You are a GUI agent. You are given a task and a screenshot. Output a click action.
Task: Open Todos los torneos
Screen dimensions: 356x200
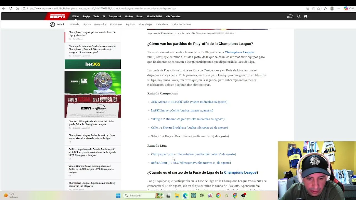tap(181, 24)
